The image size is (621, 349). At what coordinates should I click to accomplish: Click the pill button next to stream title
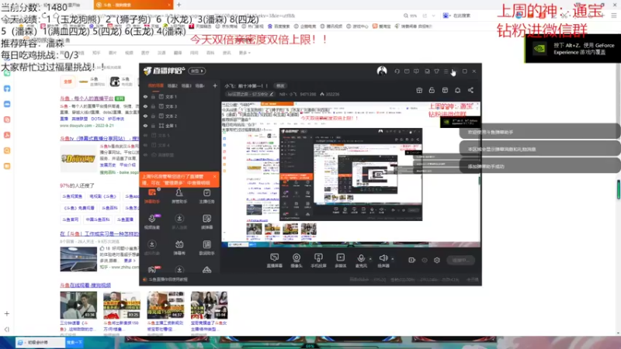(x=280, y=86)
